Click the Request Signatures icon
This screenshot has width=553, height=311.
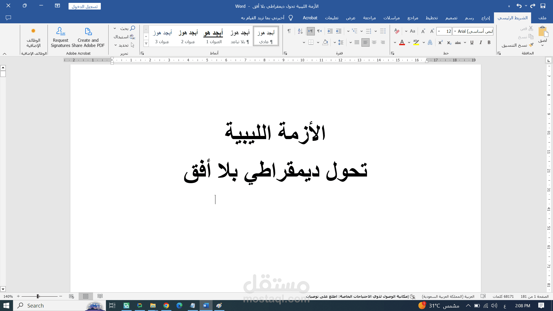[x=60, y=36]
